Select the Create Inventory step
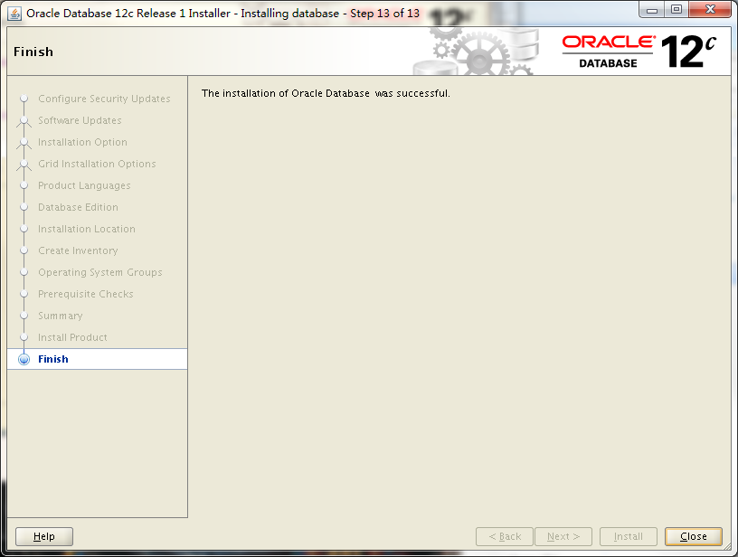The height and width of the screenshot is (557, 738). 78,250
